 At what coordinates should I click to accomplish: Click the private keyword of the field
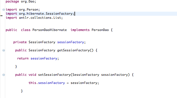(x=20, y=42)
